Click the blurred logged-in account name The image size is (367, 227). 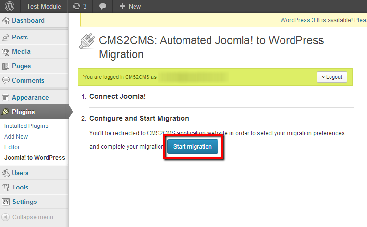[193, 77]
